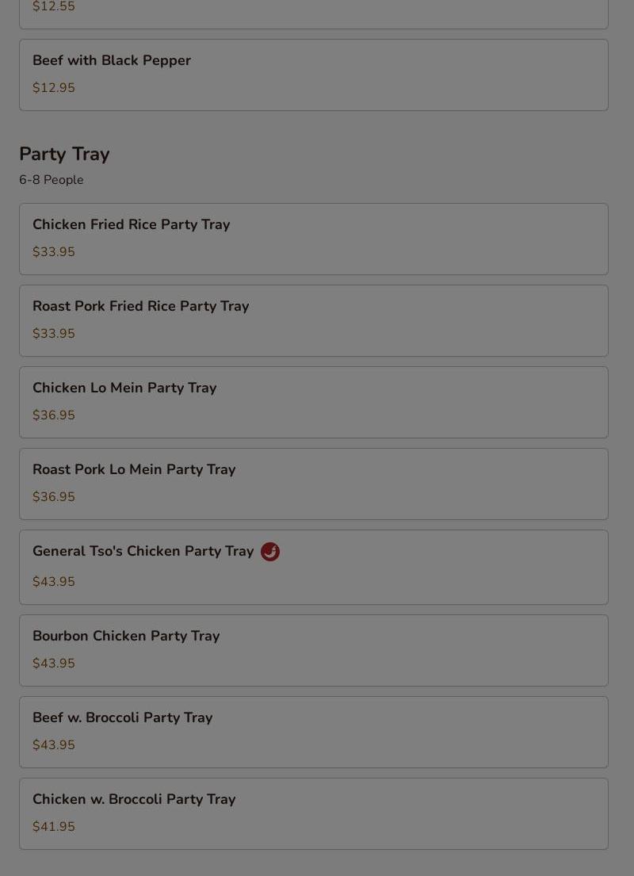
Task: Open the Chicken Lo Mein Party Tray
Action: tap(124, 388)
